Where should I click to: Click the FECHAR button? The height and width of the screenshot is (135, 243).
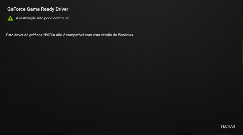click(228, 126)
